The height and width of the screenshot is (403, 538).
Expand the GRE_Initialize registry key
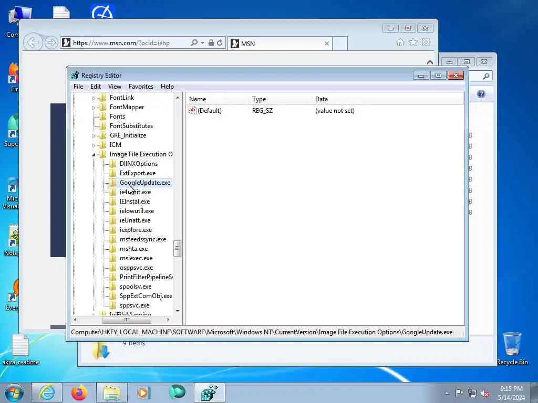click(94, 136)
